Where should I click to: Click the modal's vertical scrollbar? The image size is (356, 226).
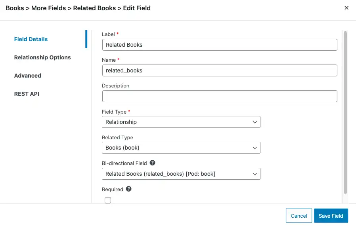pyautogui.click(x=345, y=112)
